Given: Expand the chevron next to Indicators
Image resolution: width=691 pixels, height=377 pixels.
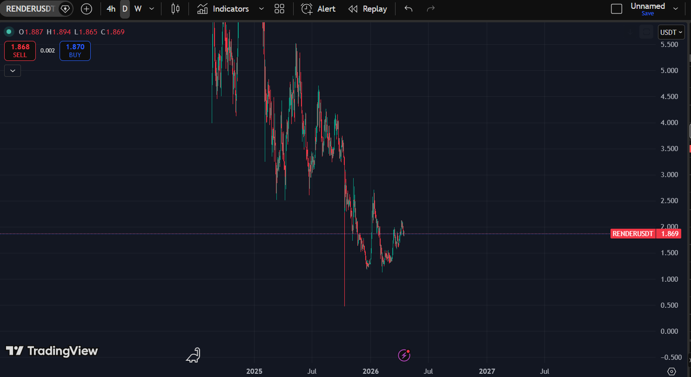Looking at the screenshot, I should [261, 9].
